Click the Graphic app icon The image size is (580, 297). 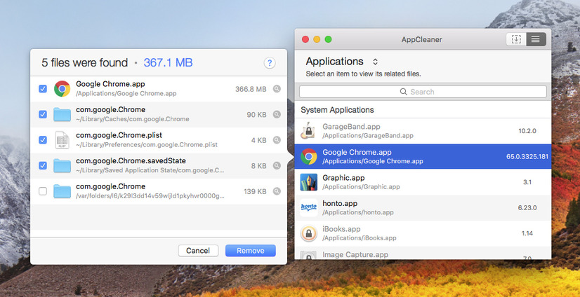point(309,182)
